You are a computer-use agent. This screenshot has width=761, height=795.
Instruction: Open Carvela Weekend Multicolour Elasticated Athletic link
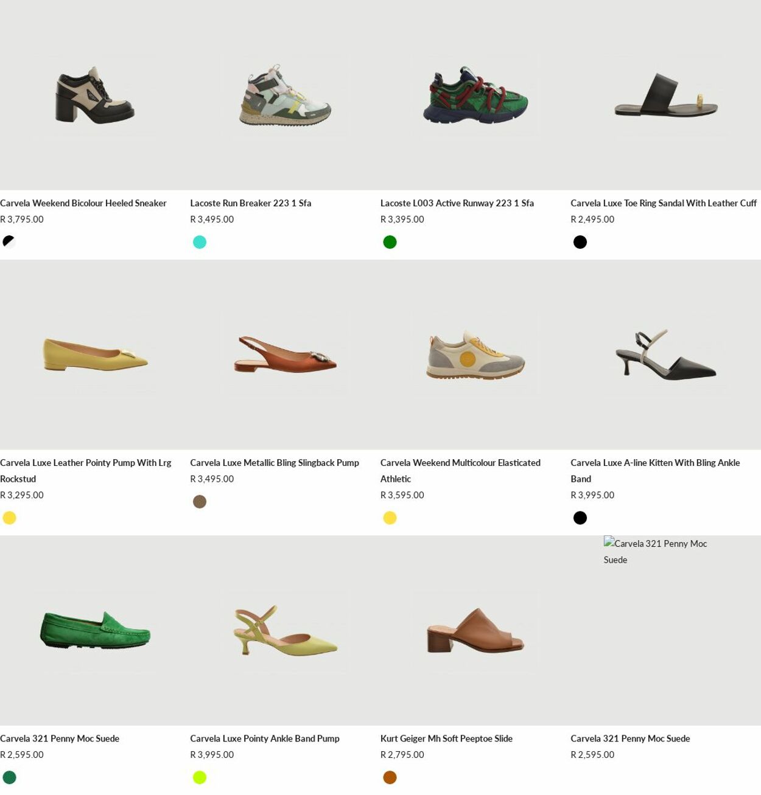click(460, 471)
